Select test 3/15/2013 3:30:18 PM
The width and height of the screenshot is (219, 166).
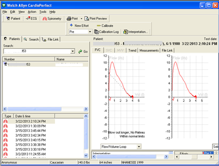(31, 149)
